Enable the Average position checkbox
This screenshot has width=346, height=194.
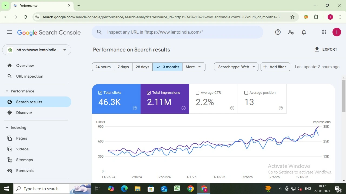[x=246, y=93]
